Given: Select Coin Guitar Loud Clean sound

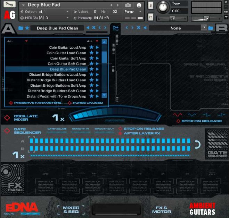Looking at the screenshot, I should tap(66, 53).
